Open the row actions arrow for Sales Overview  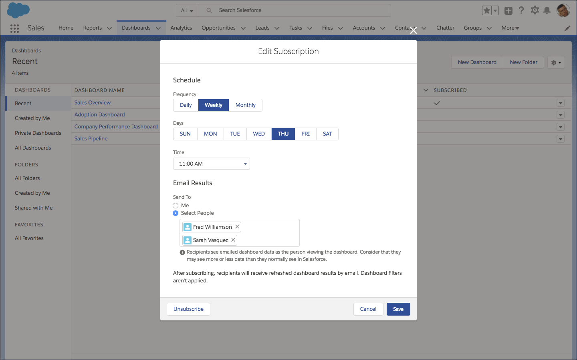[x=561, y=103]
